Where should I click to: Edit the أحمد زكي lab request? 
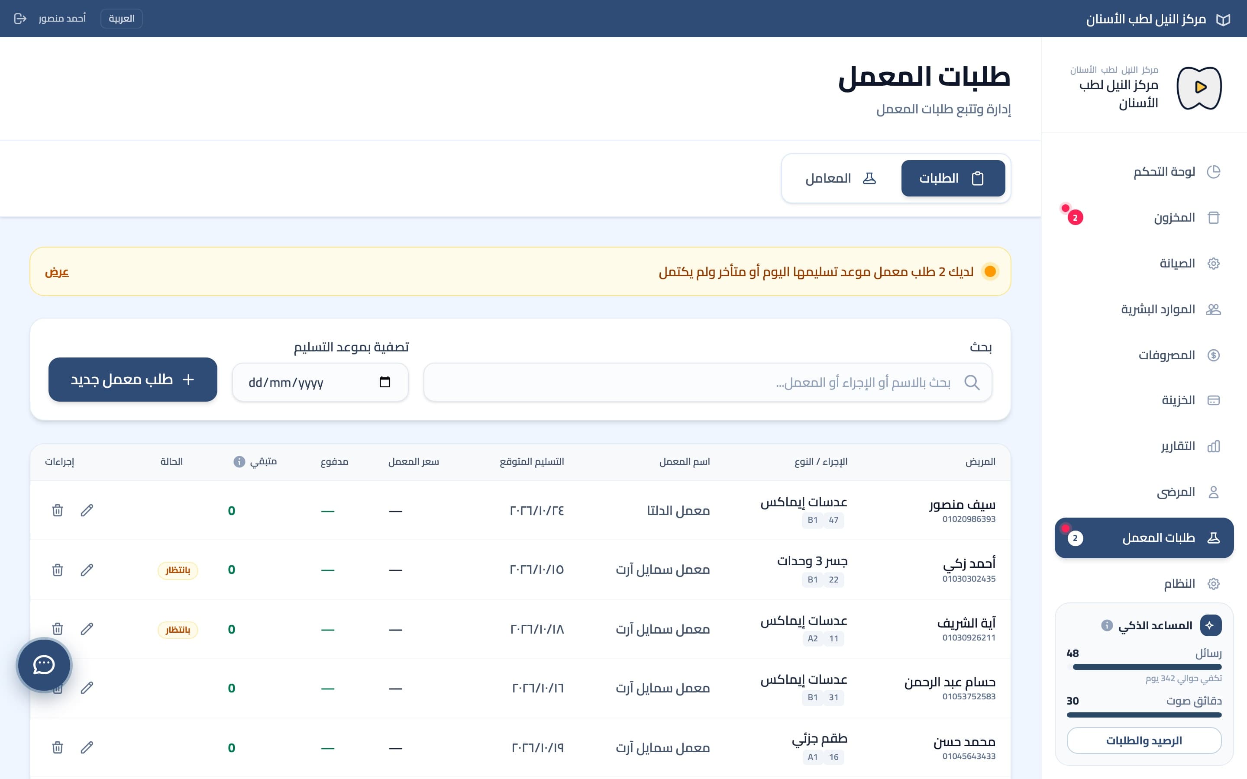pos(87,570)
